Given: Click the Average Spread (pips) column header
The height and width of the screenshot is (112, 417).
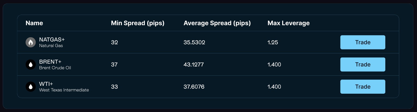Looking at the screenshot, I should click(217, 23).
